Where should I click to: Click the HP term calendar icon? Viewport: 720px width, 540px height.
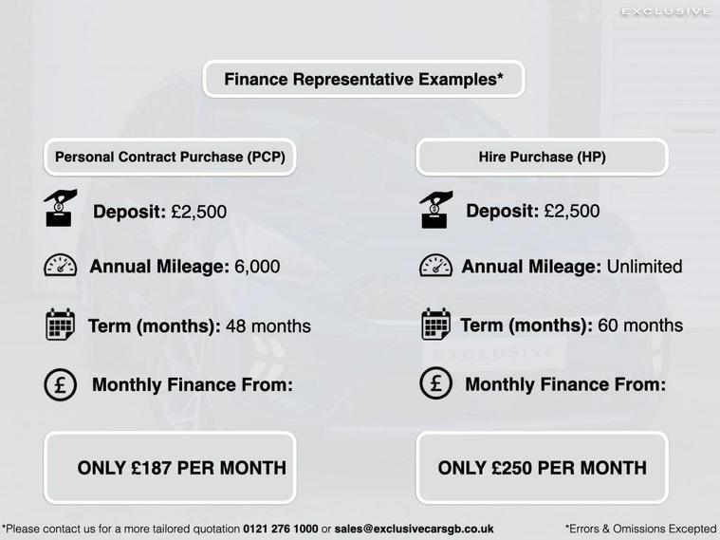click(x=435, y=324)
